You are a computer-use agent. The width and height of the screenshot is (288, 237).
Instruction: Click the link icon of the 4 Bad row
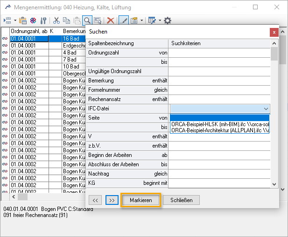click(5, 53)
